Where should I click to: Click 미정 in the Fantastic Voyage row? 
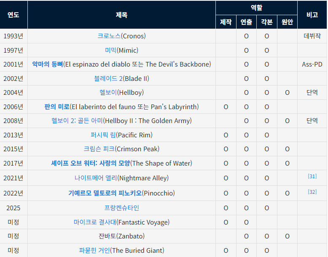13,222
